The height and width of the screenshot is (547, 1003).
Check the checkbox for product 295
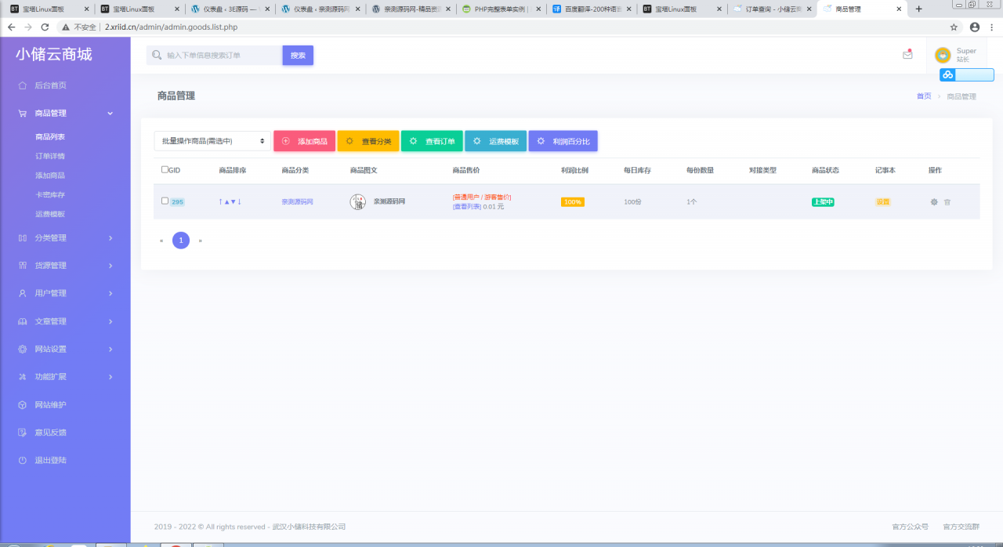165,201
